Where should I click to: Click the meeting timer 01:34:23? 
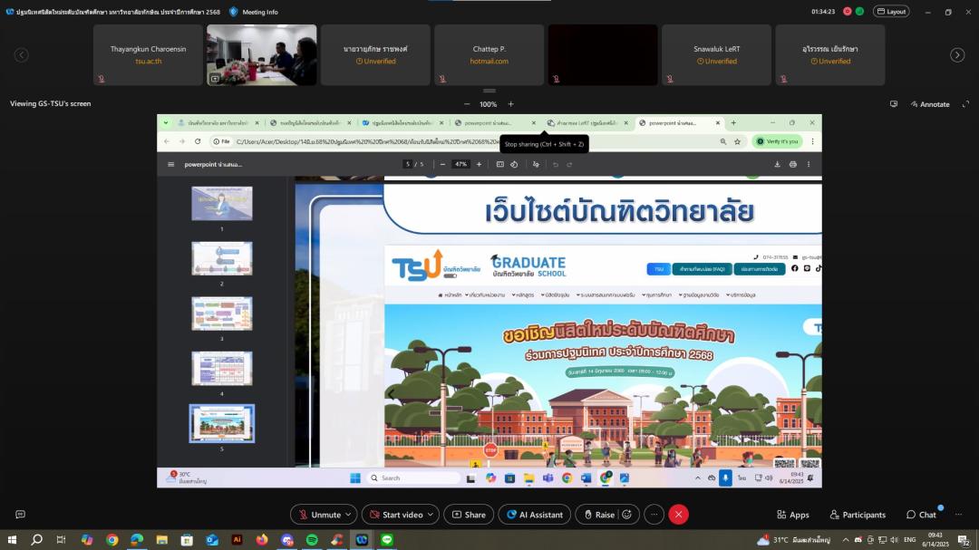coord(823,11)
